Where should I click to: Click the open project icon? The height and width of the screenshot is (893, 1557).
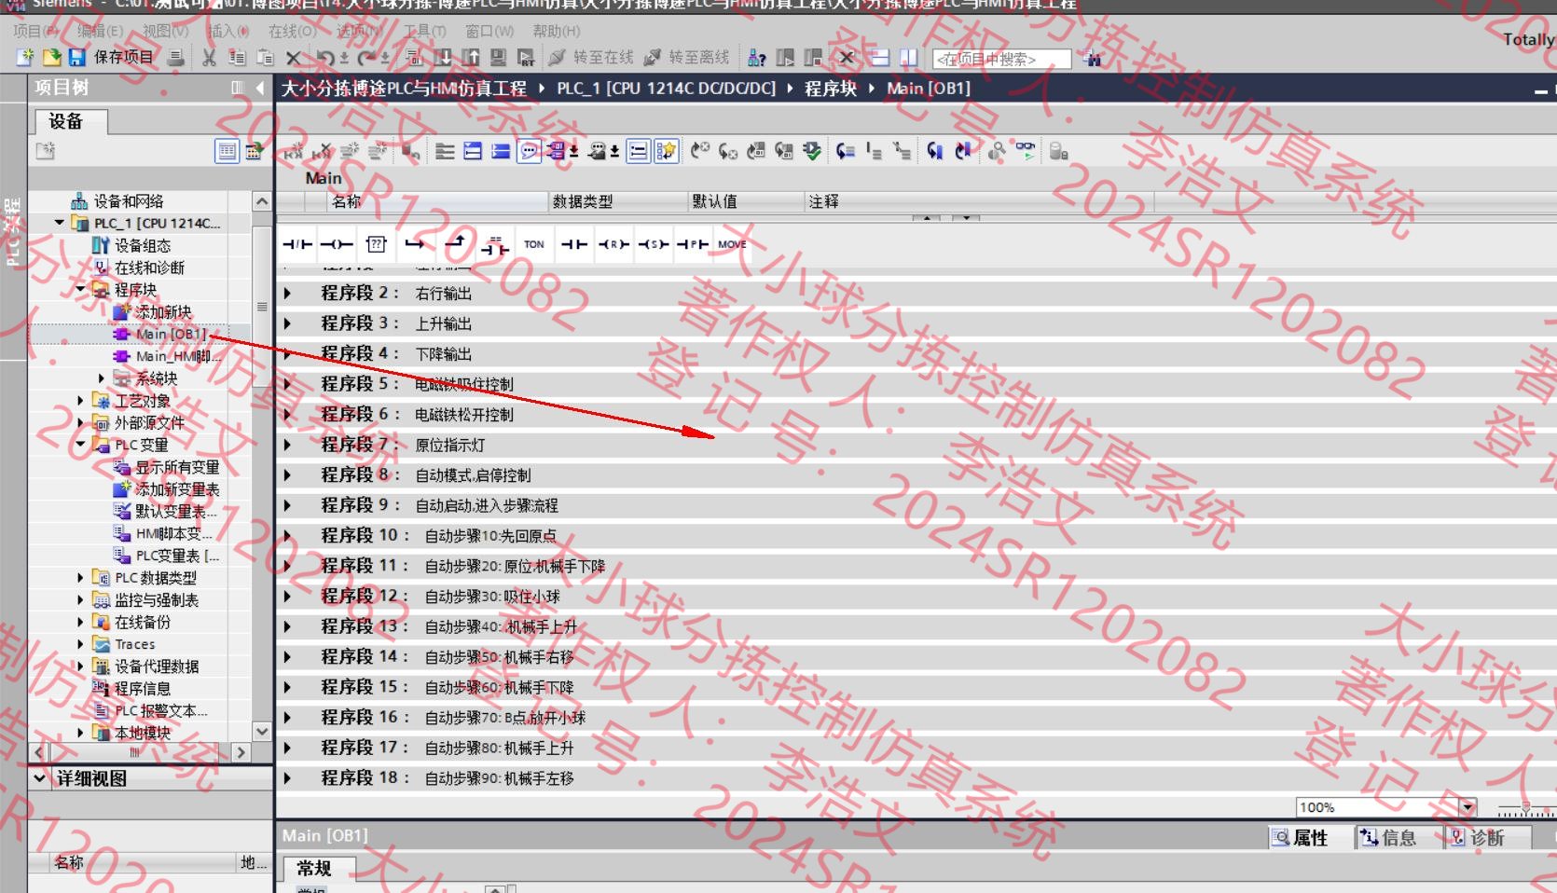pyautogui.click(x=52, y=58)
